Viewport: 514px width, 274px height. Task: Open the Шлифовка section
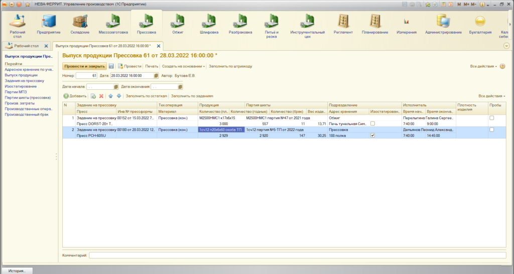click(x=209, y=25)
